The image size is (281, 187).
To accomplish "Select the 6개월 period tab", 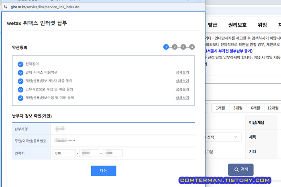I will coord(255,108).
